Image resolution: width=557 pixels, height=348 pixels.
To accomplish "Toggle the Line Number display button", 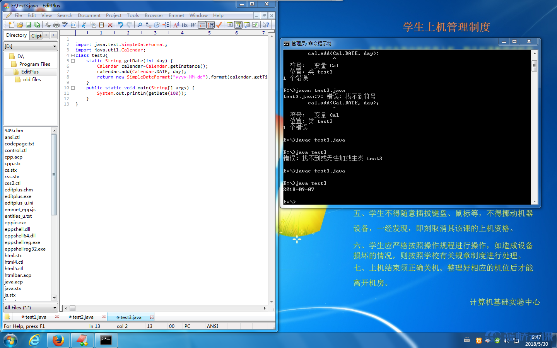I will (210, 25).
